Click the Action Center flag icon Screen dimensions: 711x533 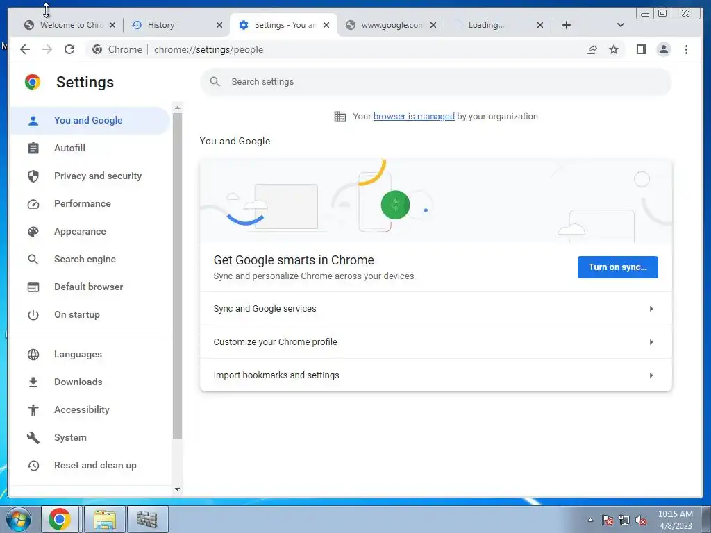[608, 520]
